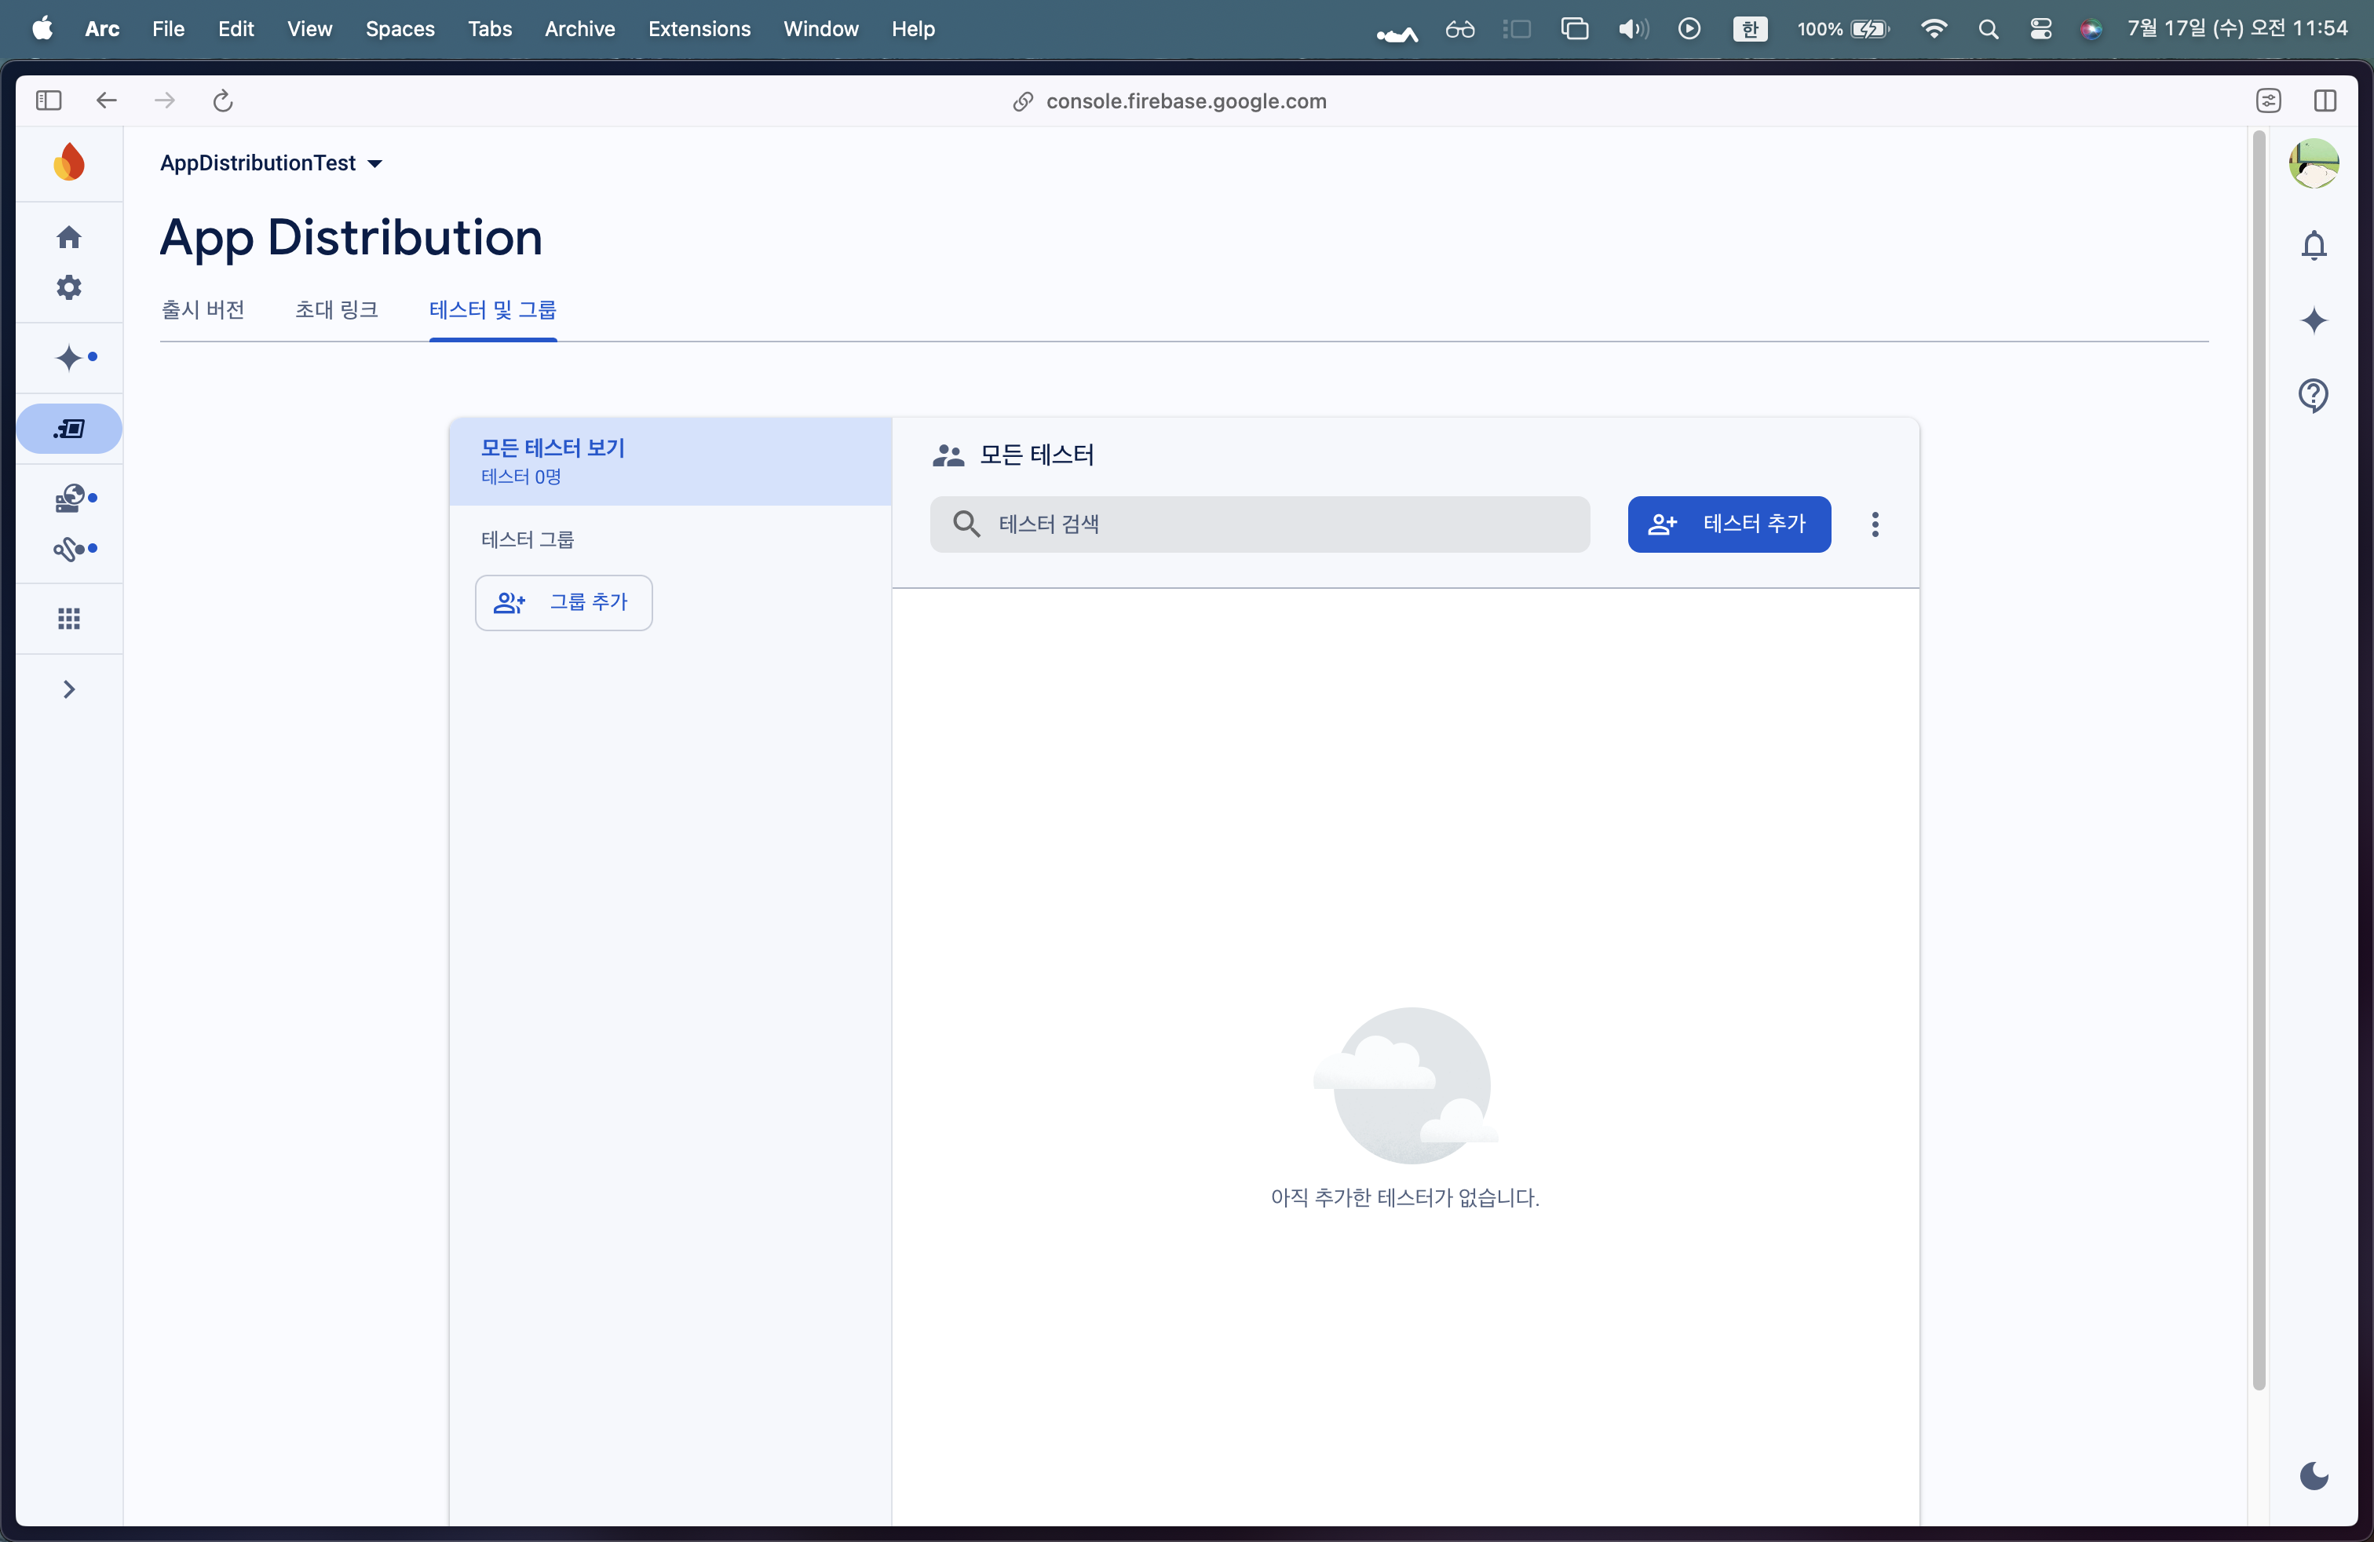This screenshot has width=2374, height=1542.
Task: Open Wi-Fi status menu
Action: pos(1933,29)
